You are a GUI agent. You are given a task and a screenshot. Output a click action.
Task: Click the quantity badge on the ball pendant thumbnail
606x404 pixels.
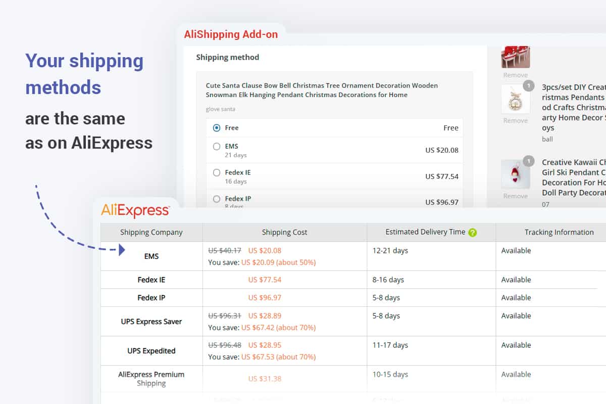528,86
